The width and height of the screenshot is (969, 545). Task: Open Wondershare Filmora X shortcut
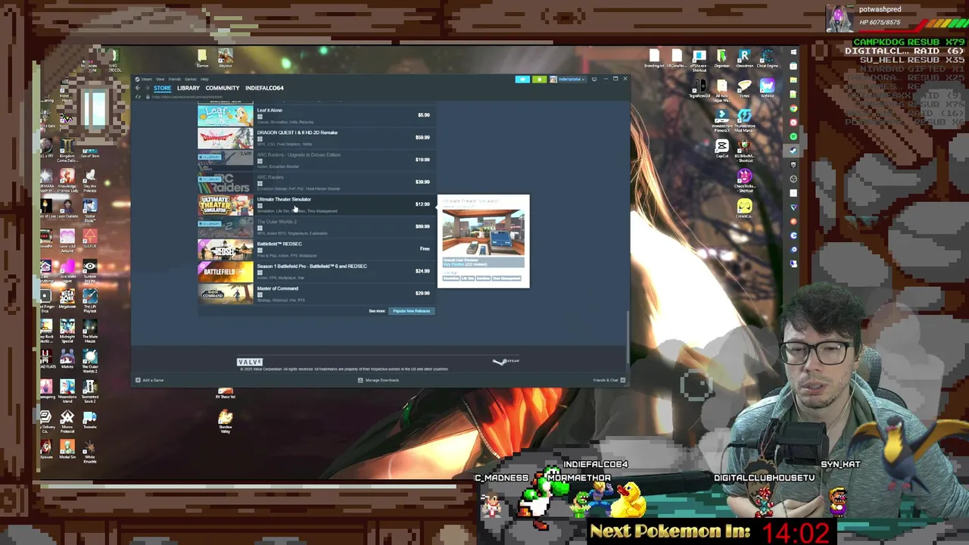pos(721,120)
